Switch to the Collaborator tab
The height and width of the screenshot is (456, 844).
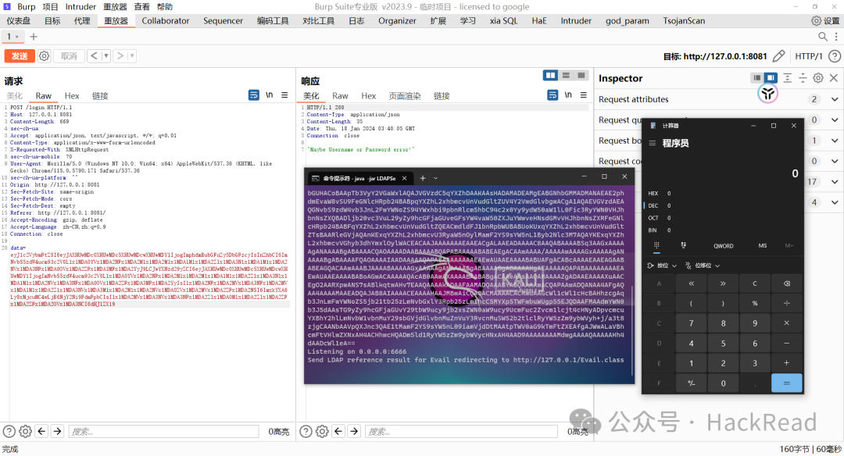[165, 21]
